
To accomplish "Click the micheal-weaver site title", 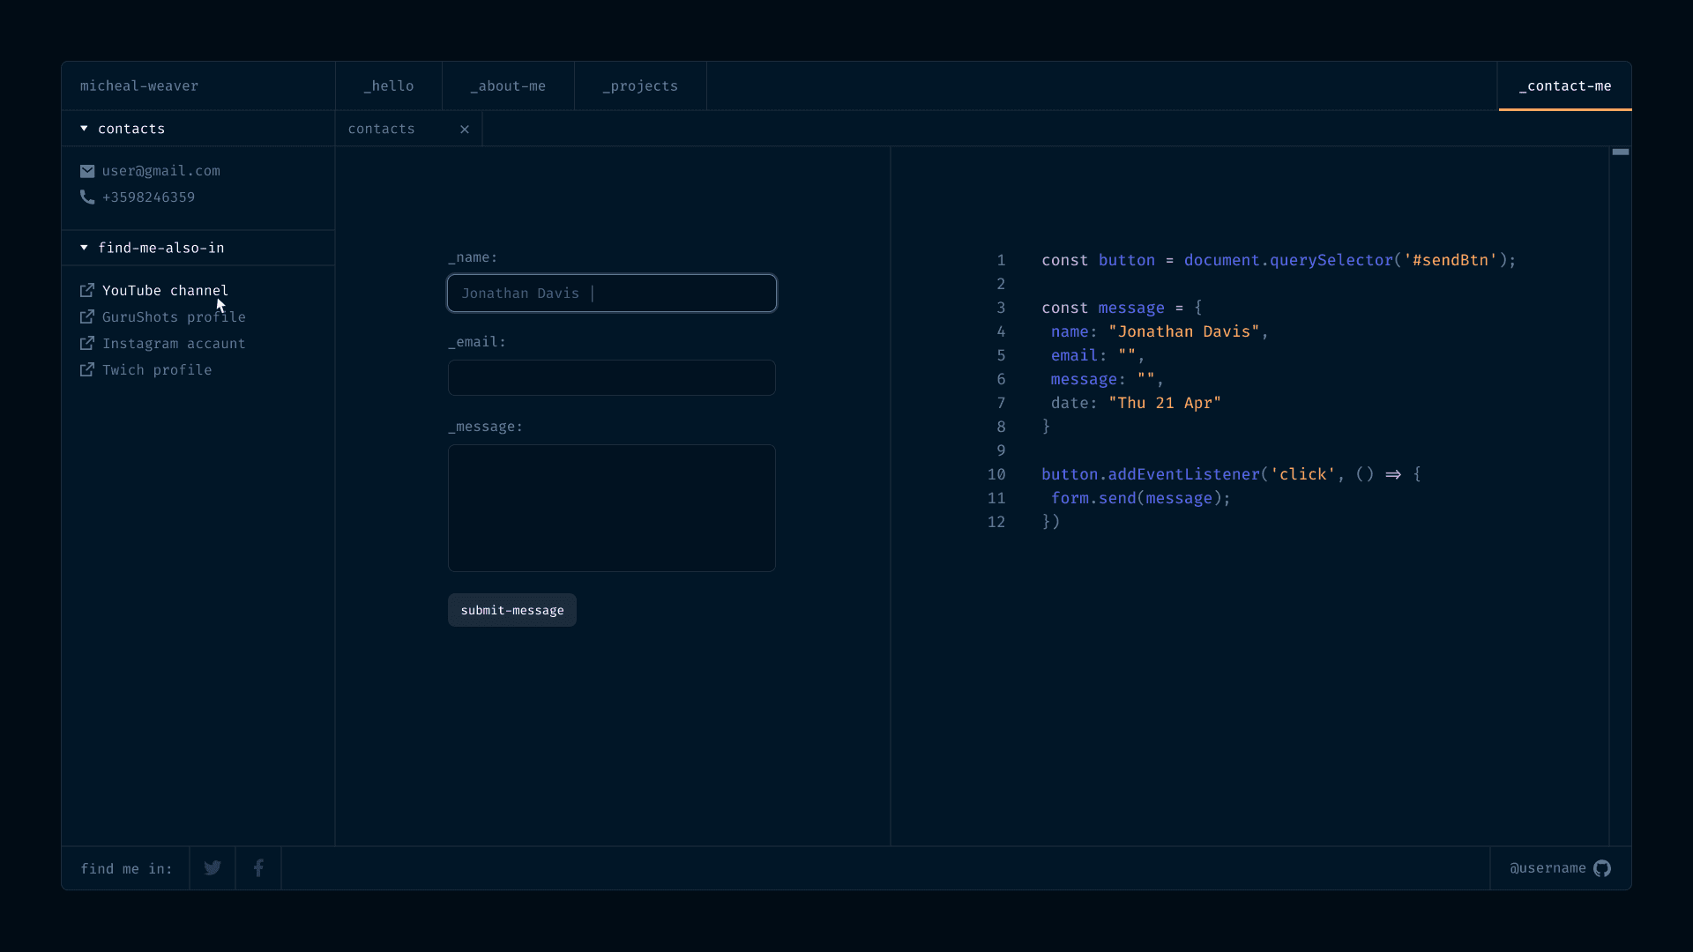I will [139, 86].
